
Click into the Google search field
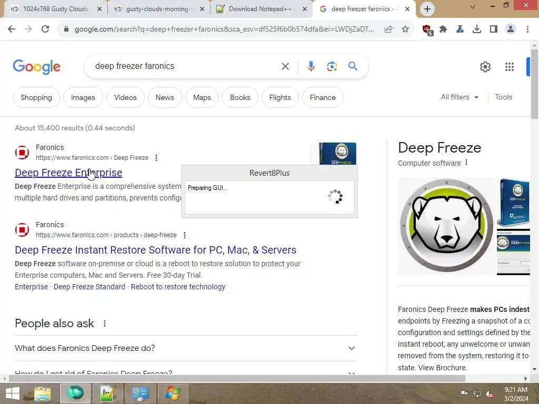pos(186,66)
